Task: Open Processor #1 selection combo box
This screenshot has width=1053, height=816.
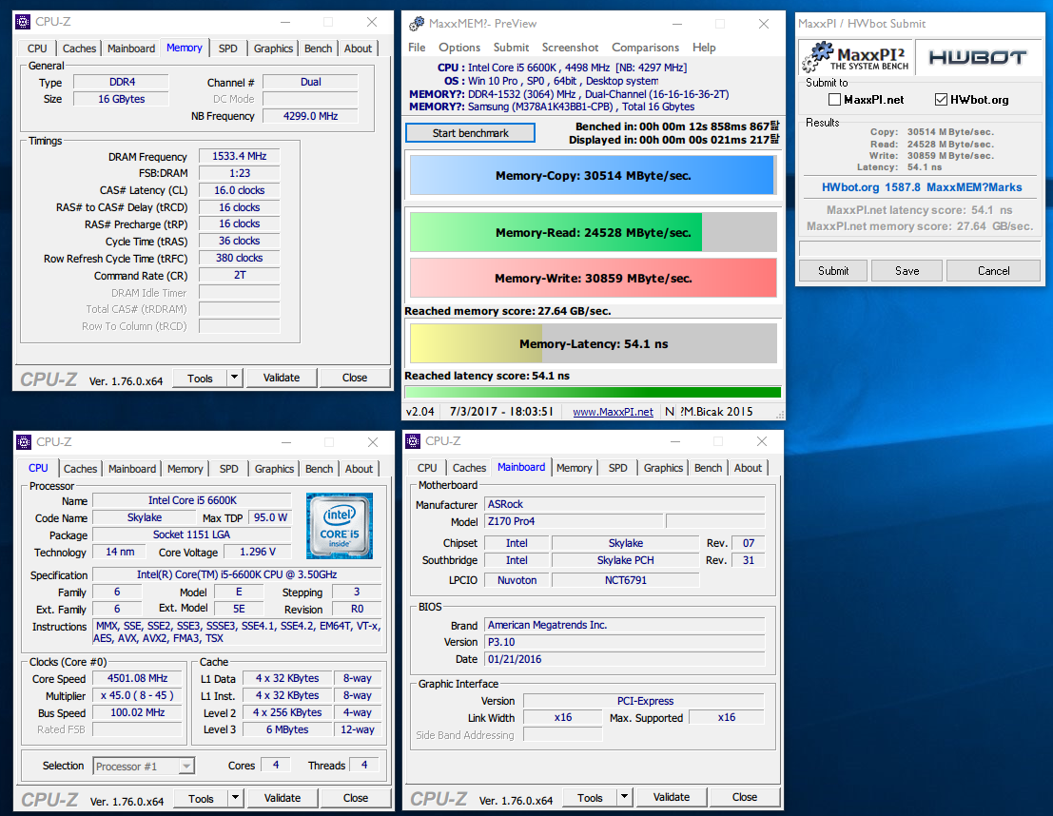Action: pos(144,767)
